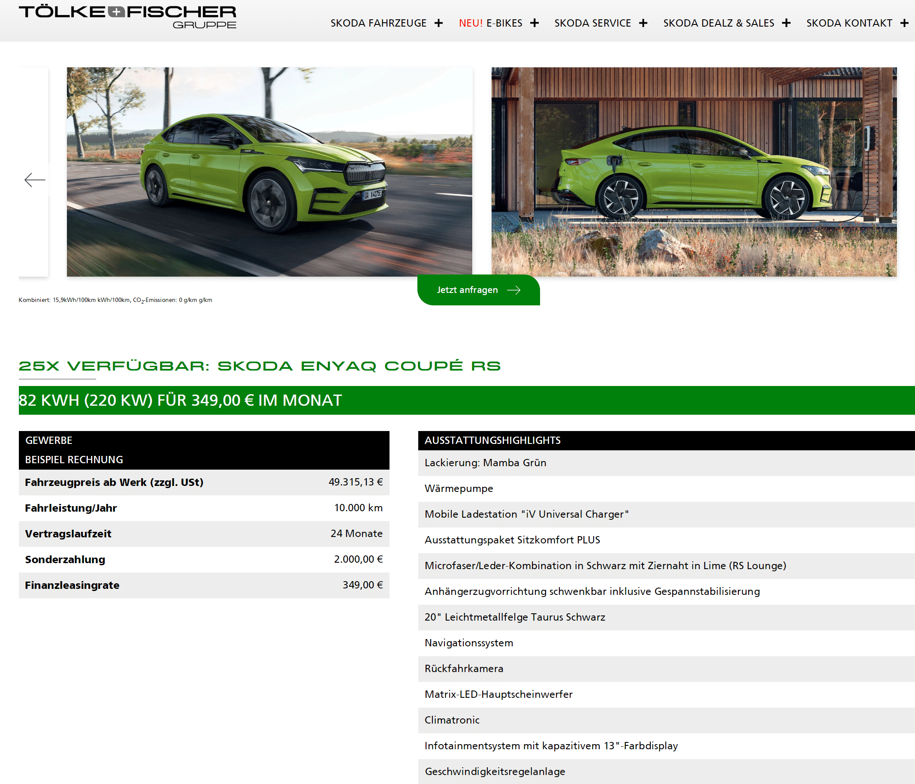
Task: Select the Rückfahrkamera row
Action: tap(666, 669)
